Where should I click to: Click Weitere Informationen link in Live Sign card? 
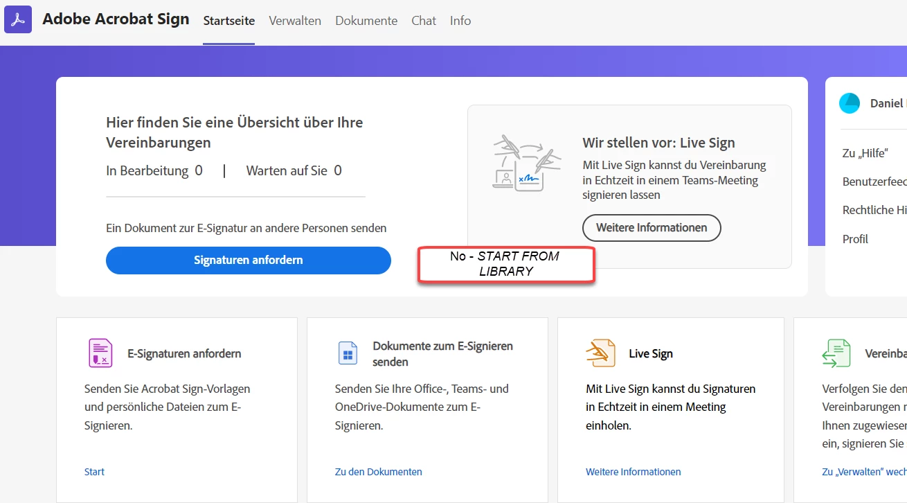tap(634, 472)
